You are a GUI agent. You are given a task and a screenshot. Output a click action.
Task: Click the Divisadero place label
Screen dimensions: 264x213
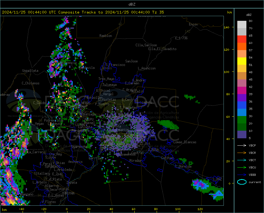point(143,102)
